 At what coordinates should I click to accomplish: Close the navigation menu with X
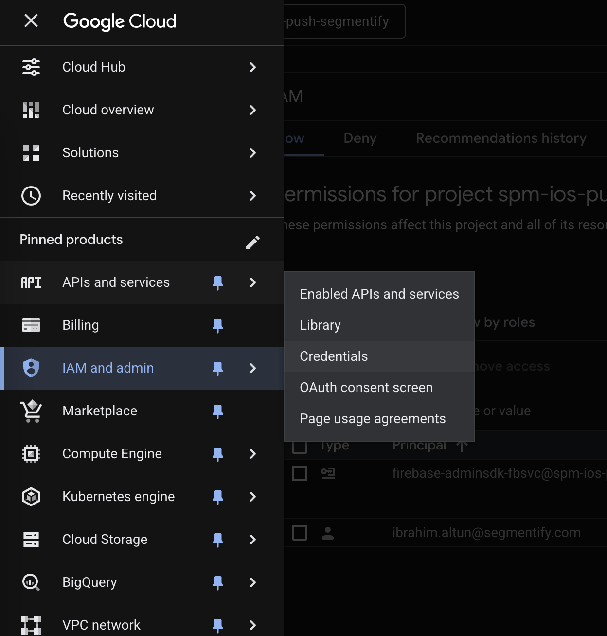(31, 20)
